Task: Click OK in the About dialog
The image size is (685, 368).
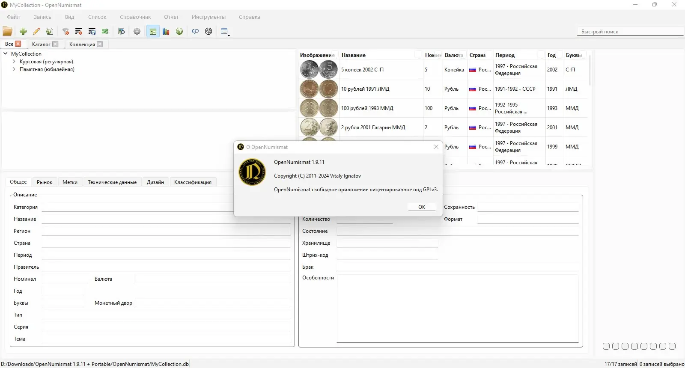Action: pos(422,207)
